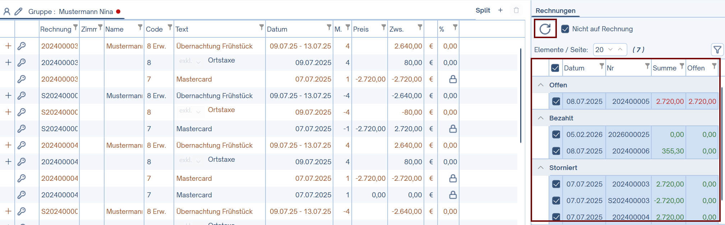Switch to the Rechnungen tab

[x=555, y=11]
